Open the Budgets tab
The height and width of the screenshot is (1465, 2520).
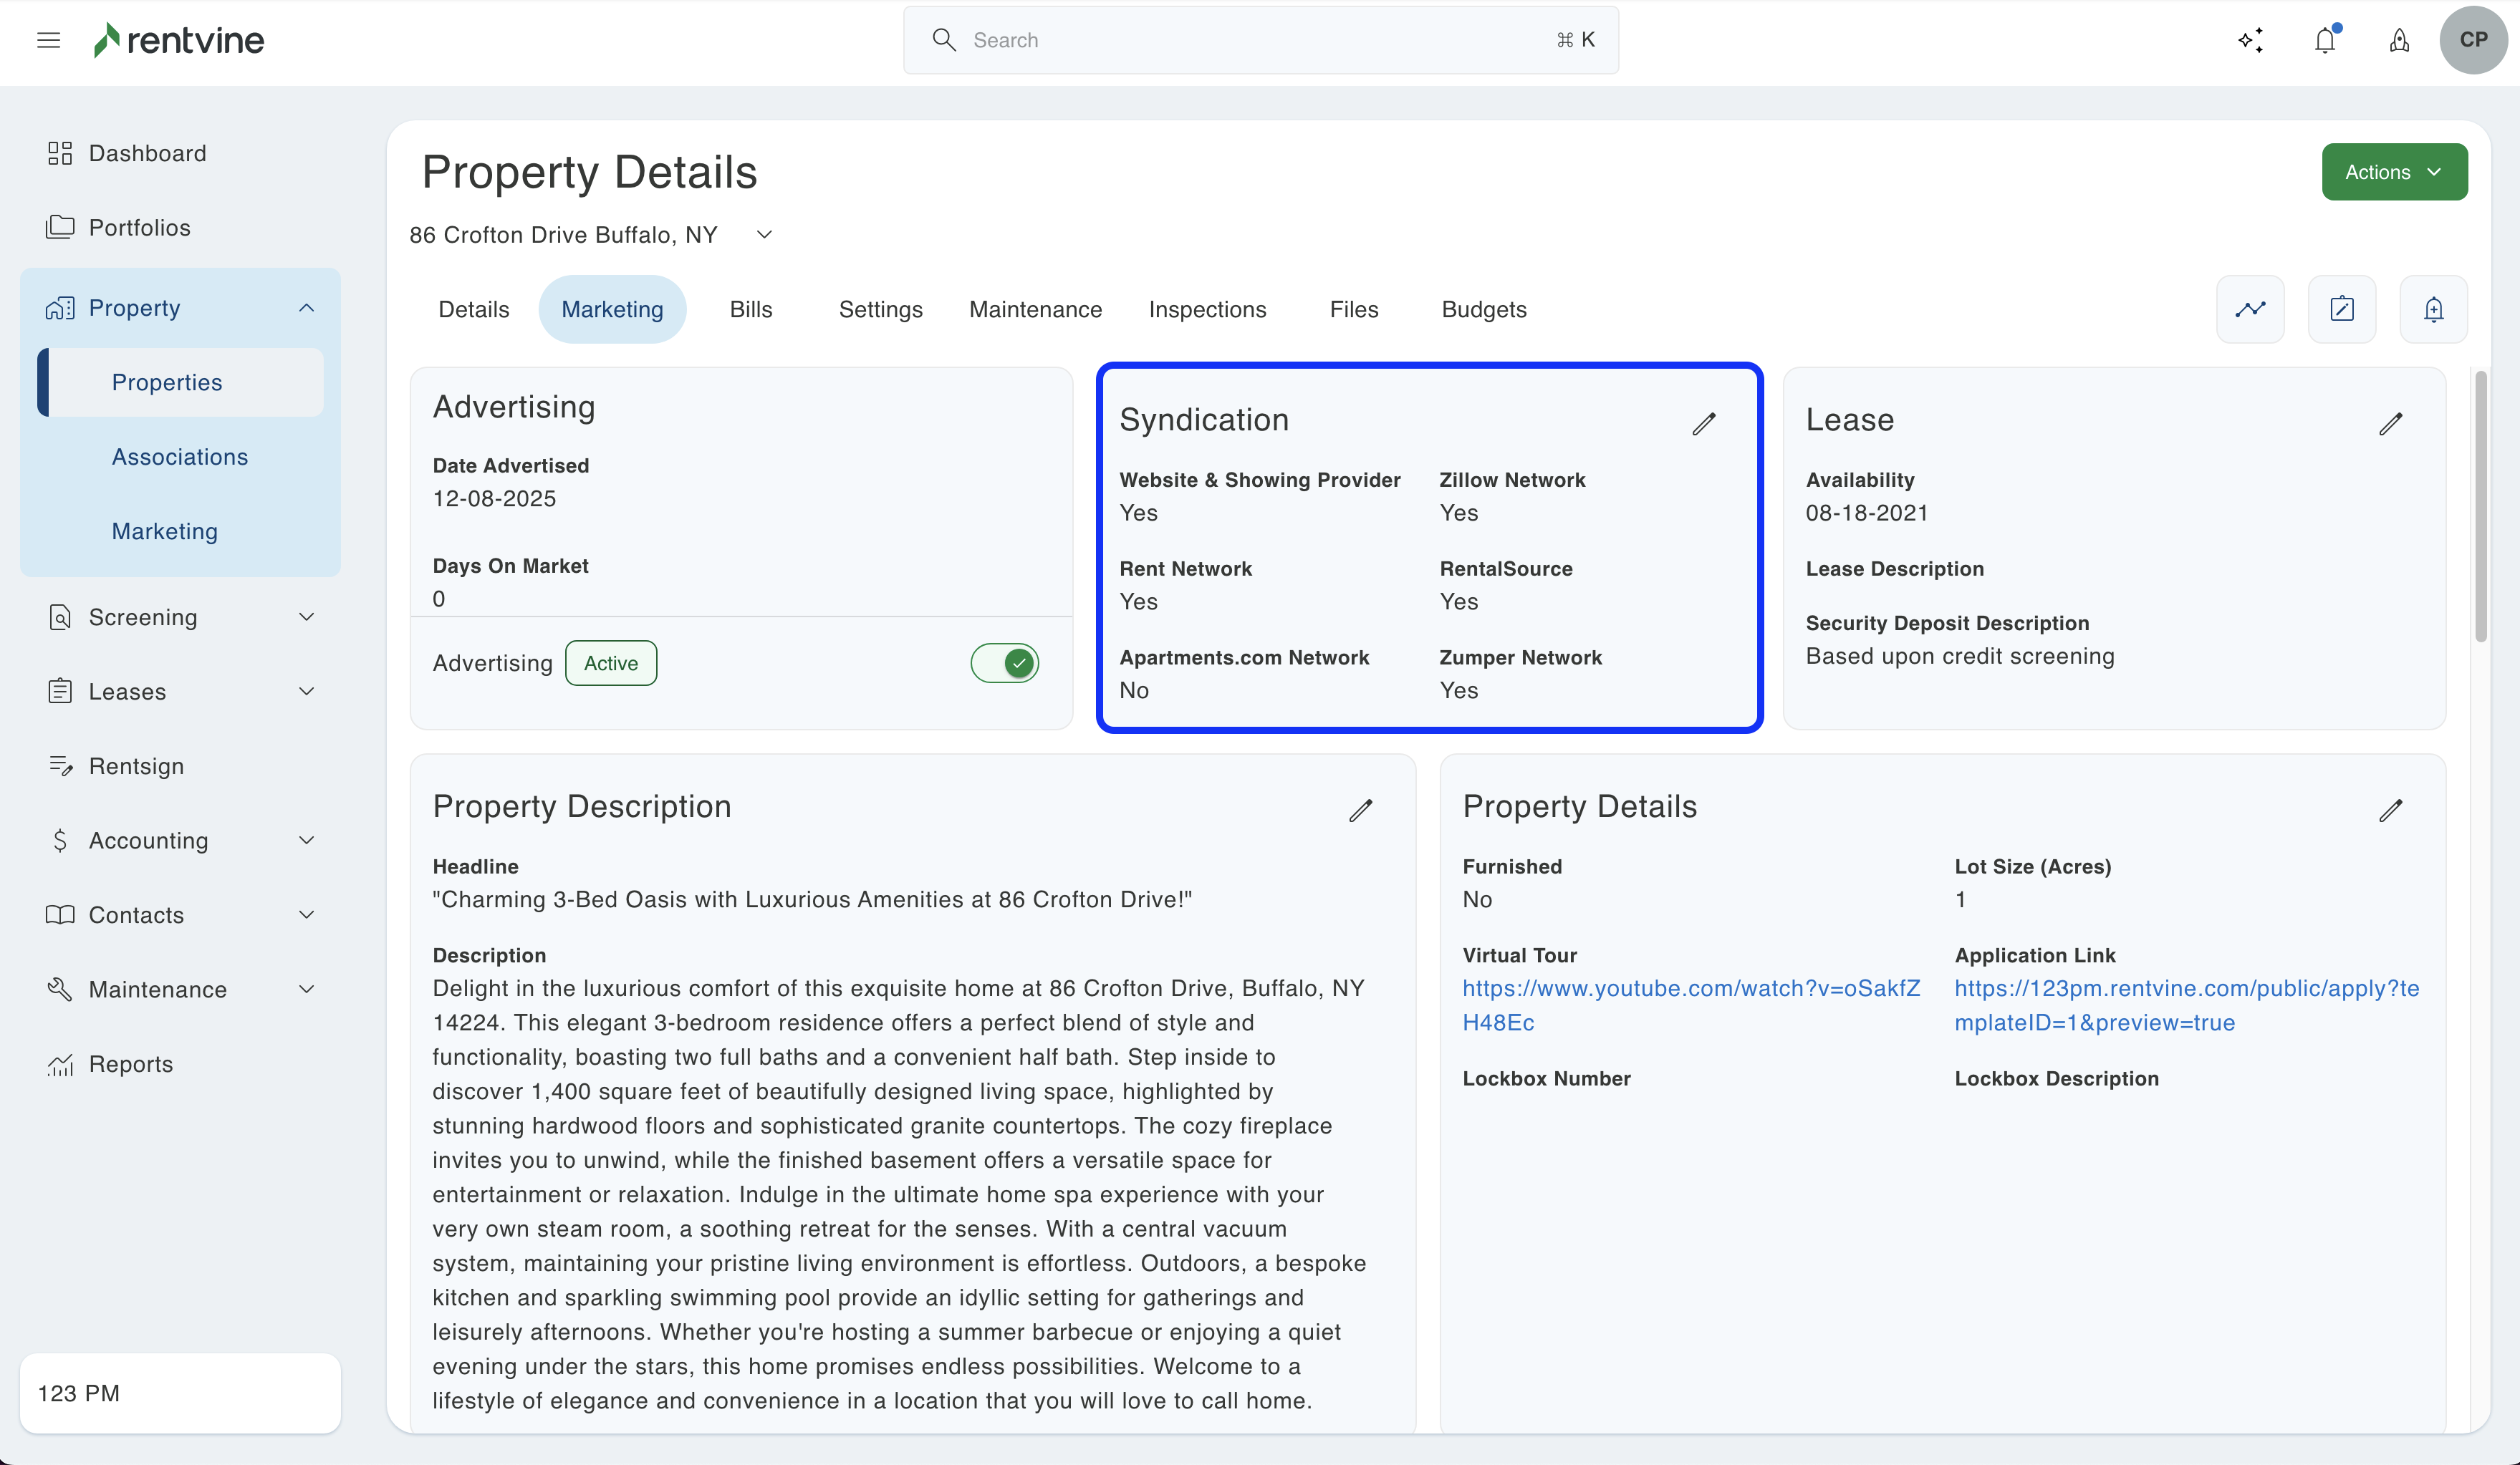coord(1483,309)
